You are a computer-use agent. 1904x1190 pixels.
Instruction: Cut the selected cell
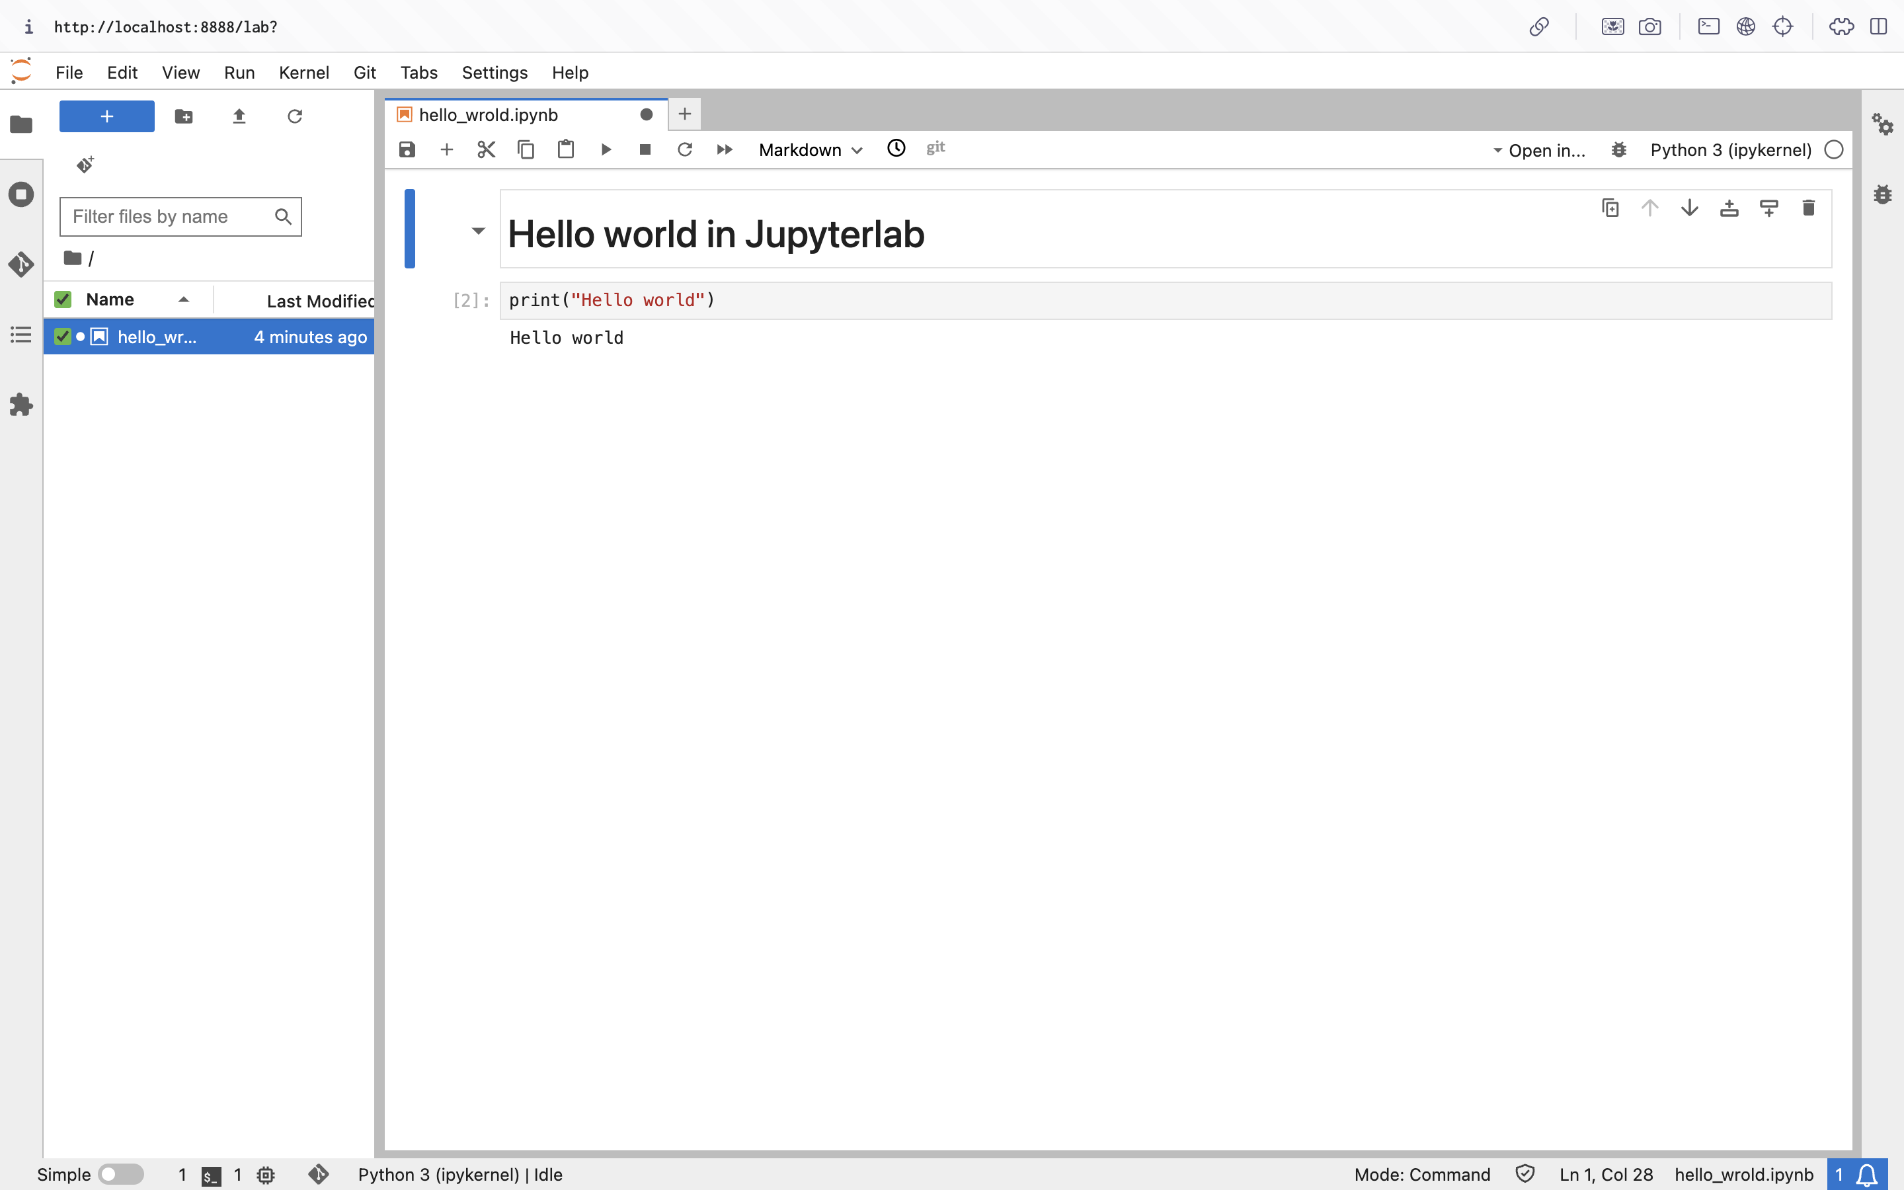486,149
